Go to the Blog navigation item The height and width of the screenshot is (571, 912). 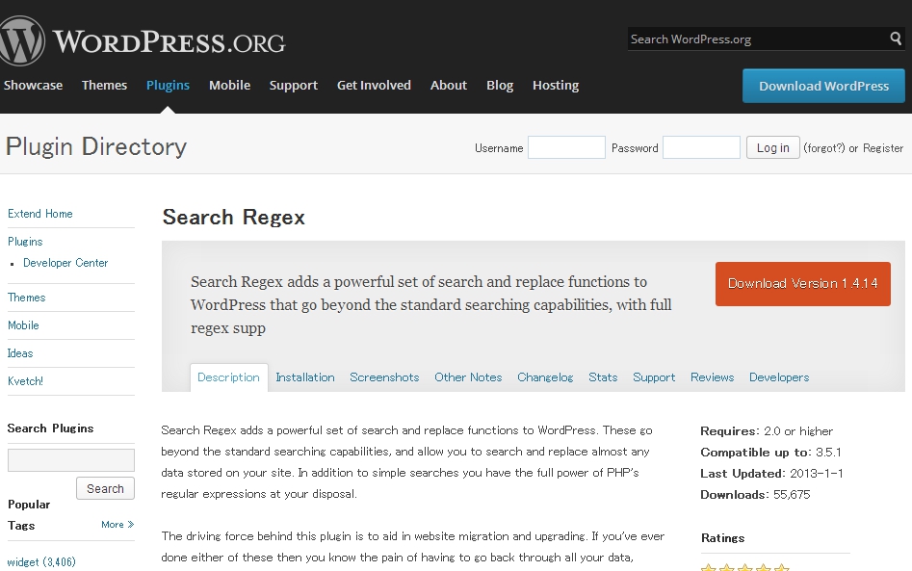[500, 86]
